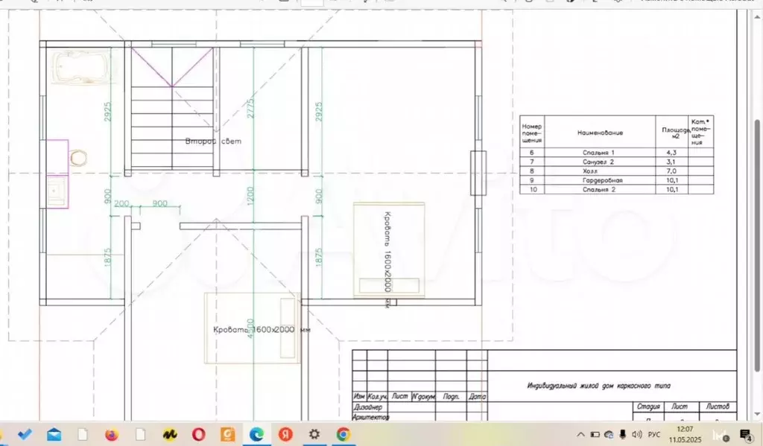This screenshot has height=446, width=763.
Task: Click the 'Второй свет' label on the plan
Action: point(213,141)
